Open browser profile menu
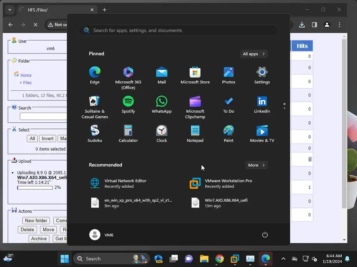 click(x=327, y=25)
